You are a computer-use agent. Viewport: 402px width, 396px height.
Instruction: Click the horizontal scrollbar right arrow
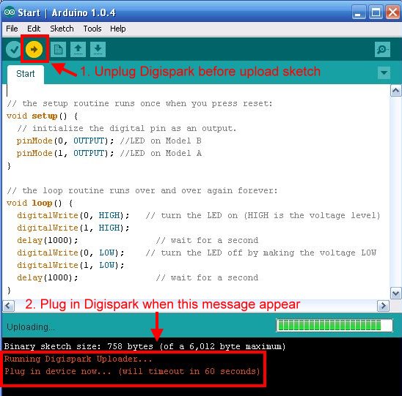[x=384, y=306]
